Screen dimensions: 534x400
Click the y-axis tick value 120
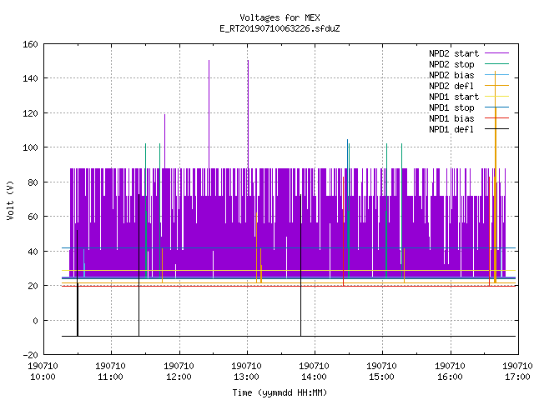click(30, 113)
